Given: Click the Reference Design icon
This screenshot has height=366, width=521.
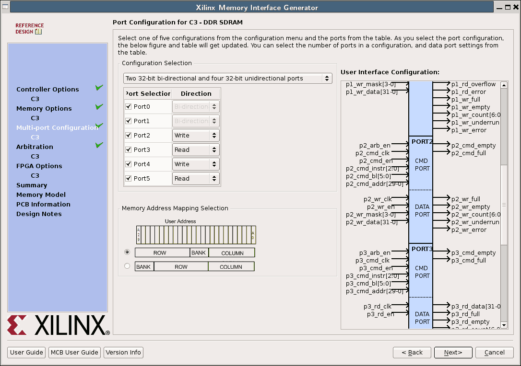Looking at the screenshot, I should point(29,29).
